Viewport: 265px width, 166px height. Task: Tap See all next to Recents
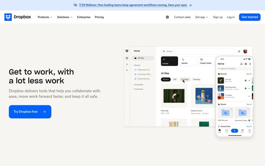tap(249, 74)
